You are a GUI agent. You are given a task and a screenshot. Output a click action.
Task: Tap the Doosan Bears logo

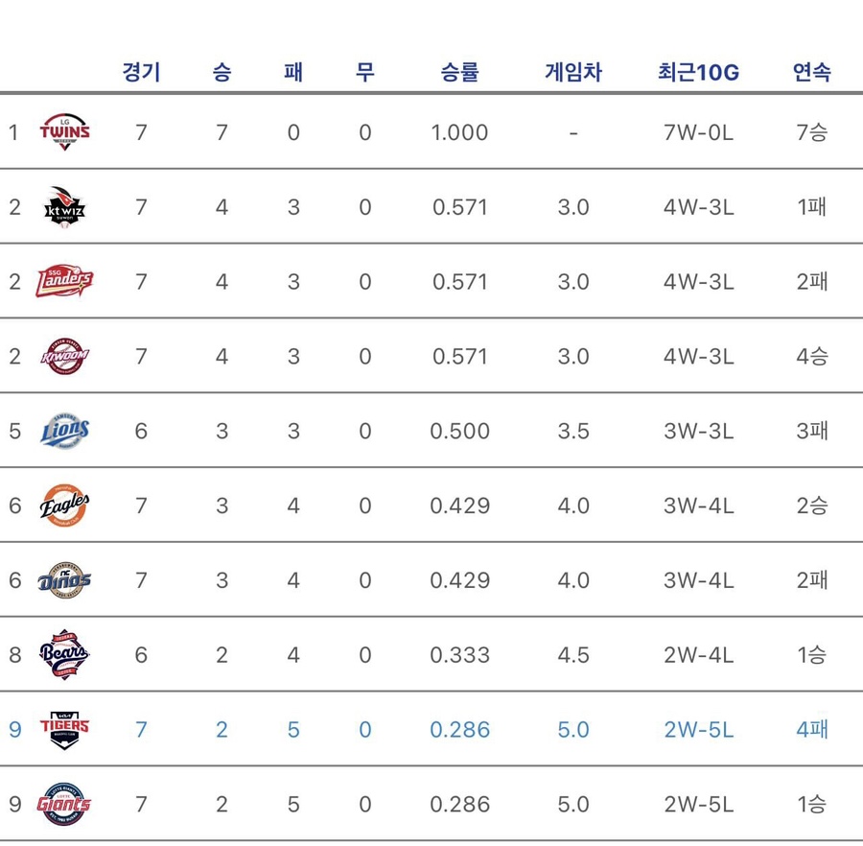(x=64, y=654)
